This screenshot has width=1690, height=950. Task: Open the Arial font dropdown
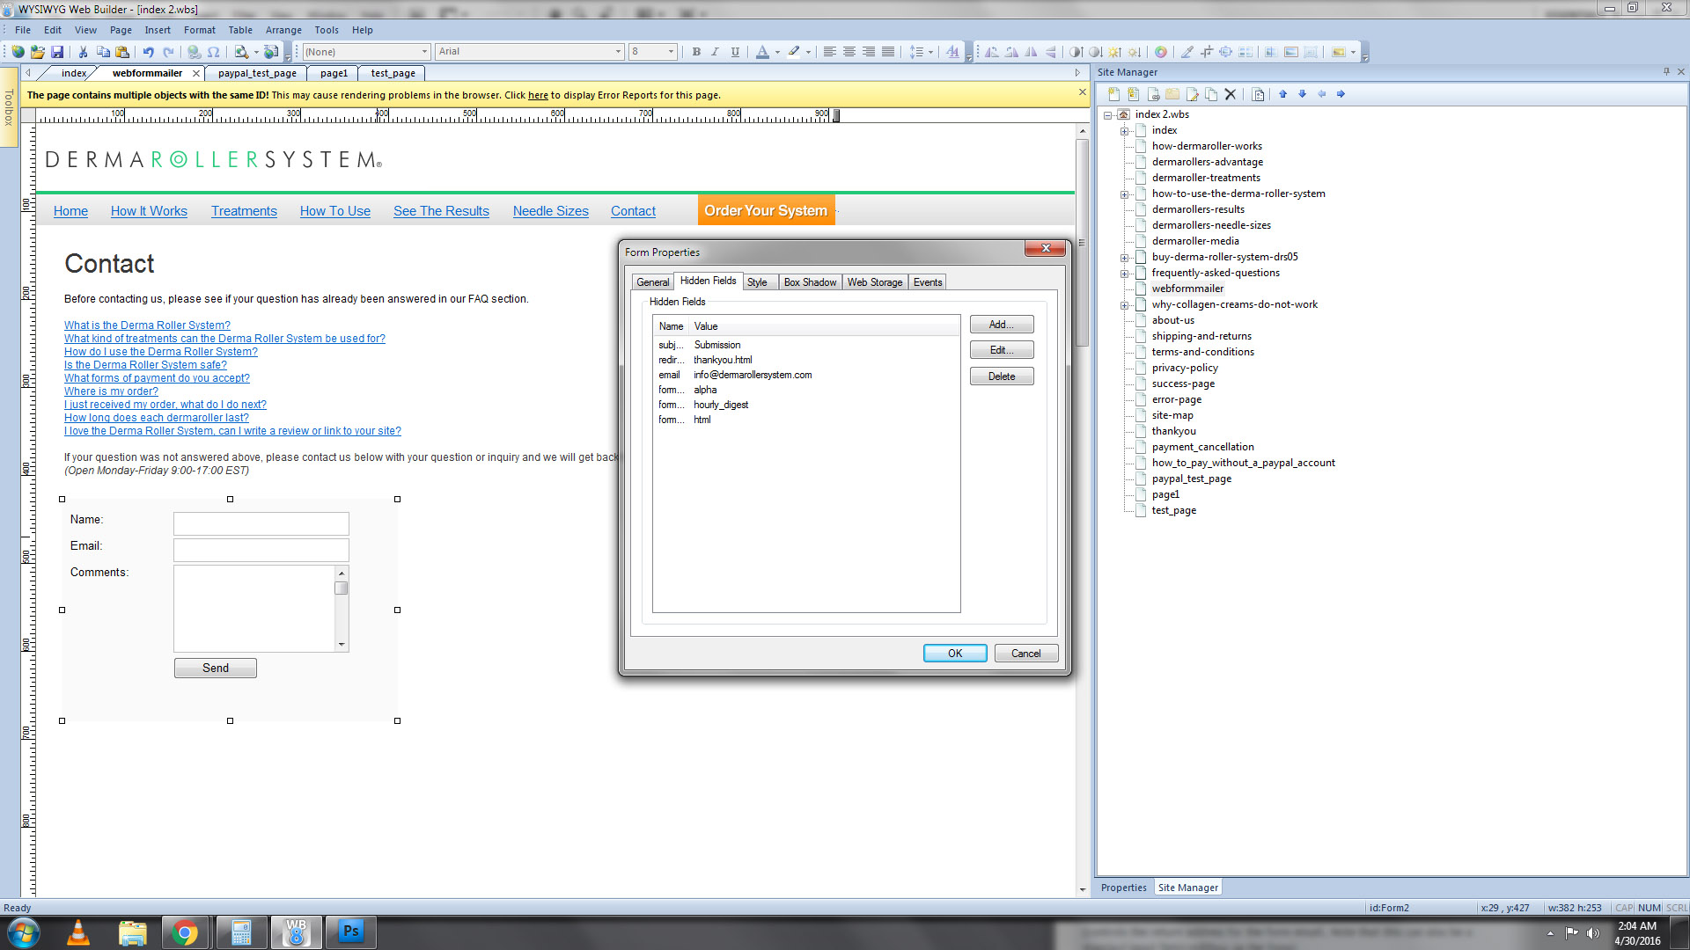pyautogui.click(x=617, y=52)
